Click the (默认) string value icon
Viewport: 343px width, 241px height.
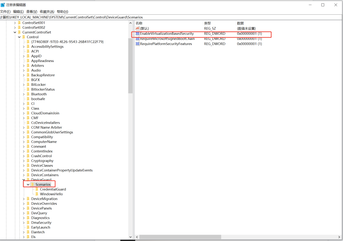[137, 28]
